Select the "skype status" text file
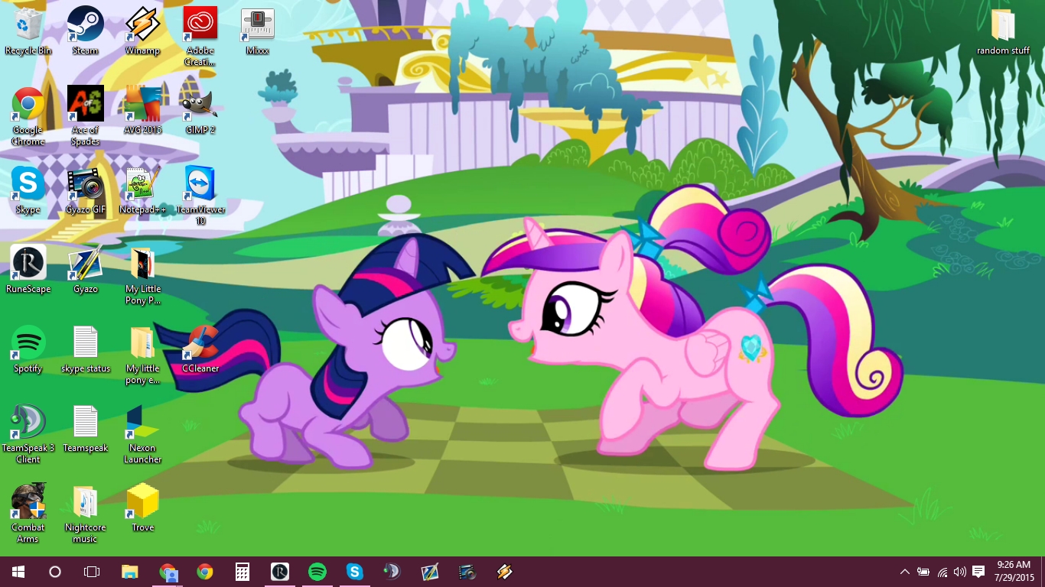 pos(86,349)
